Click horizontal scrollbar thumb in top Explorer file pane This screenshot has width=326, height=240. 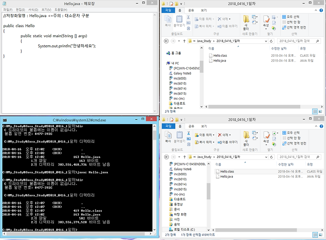point(254,107)
